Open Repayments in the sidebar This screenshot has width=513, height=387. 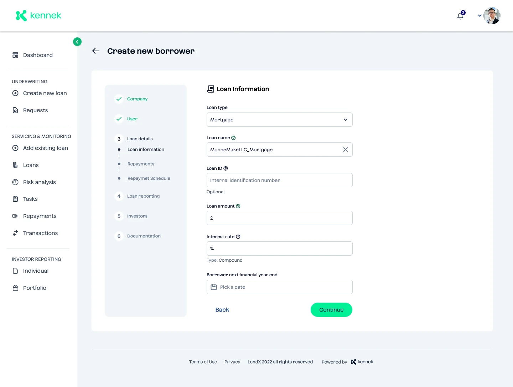pos(40,216)
